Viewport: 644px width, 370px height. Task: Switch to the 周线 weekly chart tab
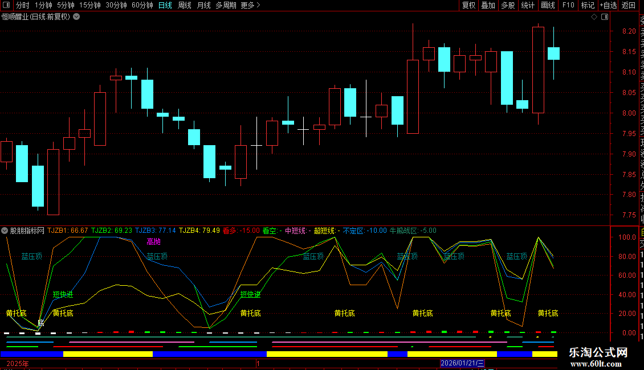tap(185, 5)
